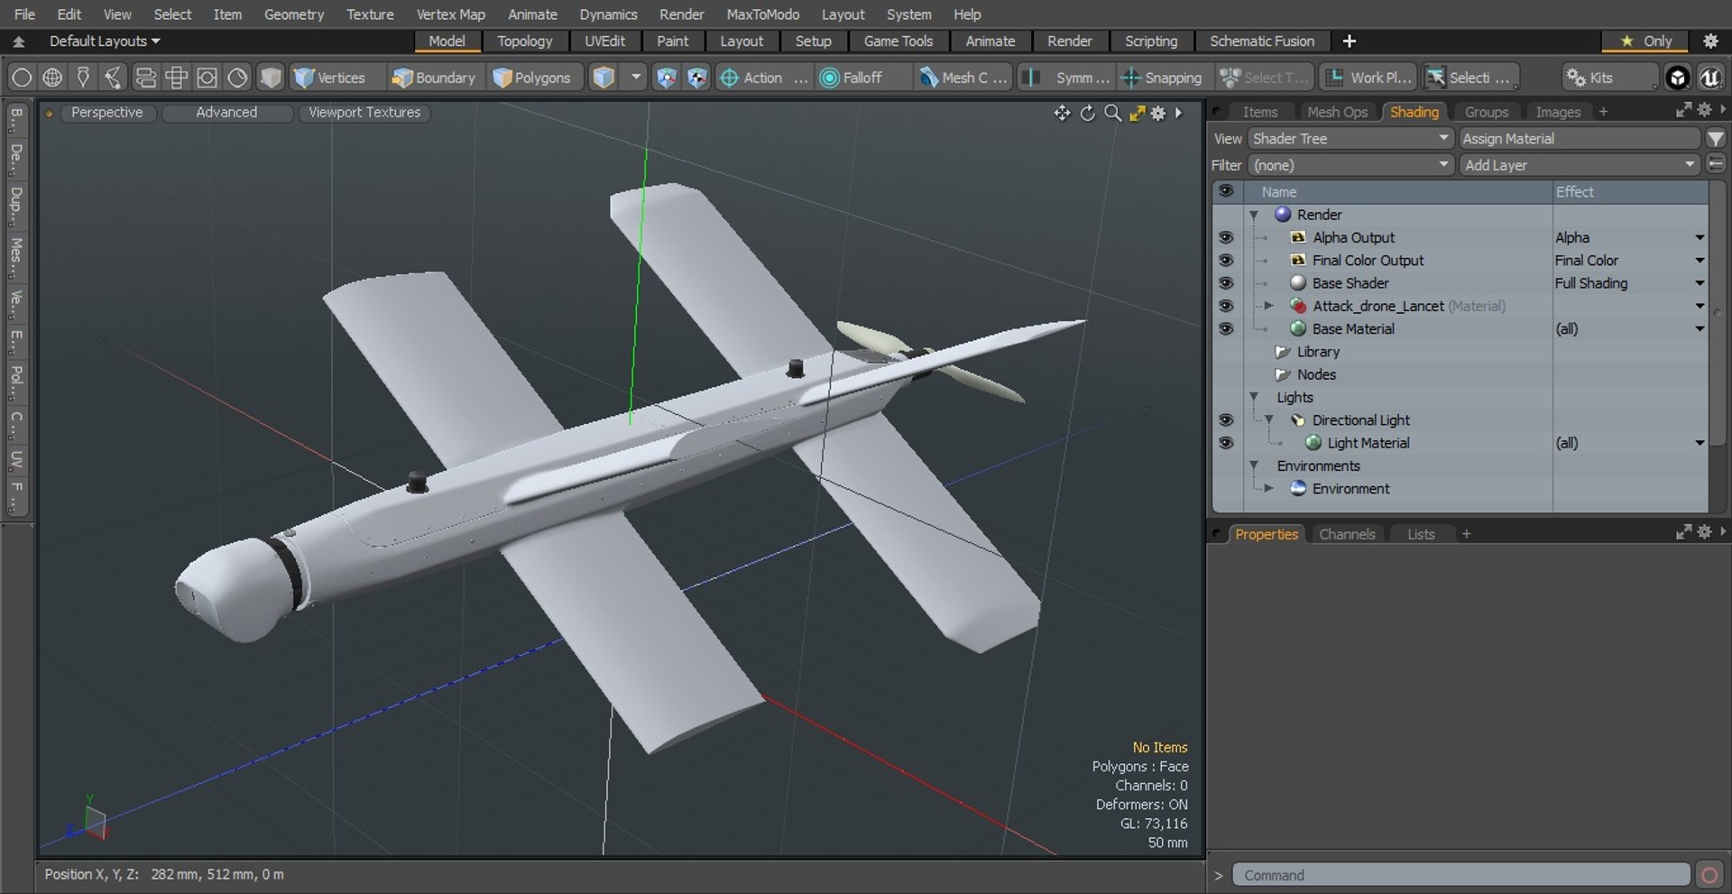The image size is (1732, 894).
Task: Open the Shader Tree view dropdown
Action: click(x=1350, y=139)
